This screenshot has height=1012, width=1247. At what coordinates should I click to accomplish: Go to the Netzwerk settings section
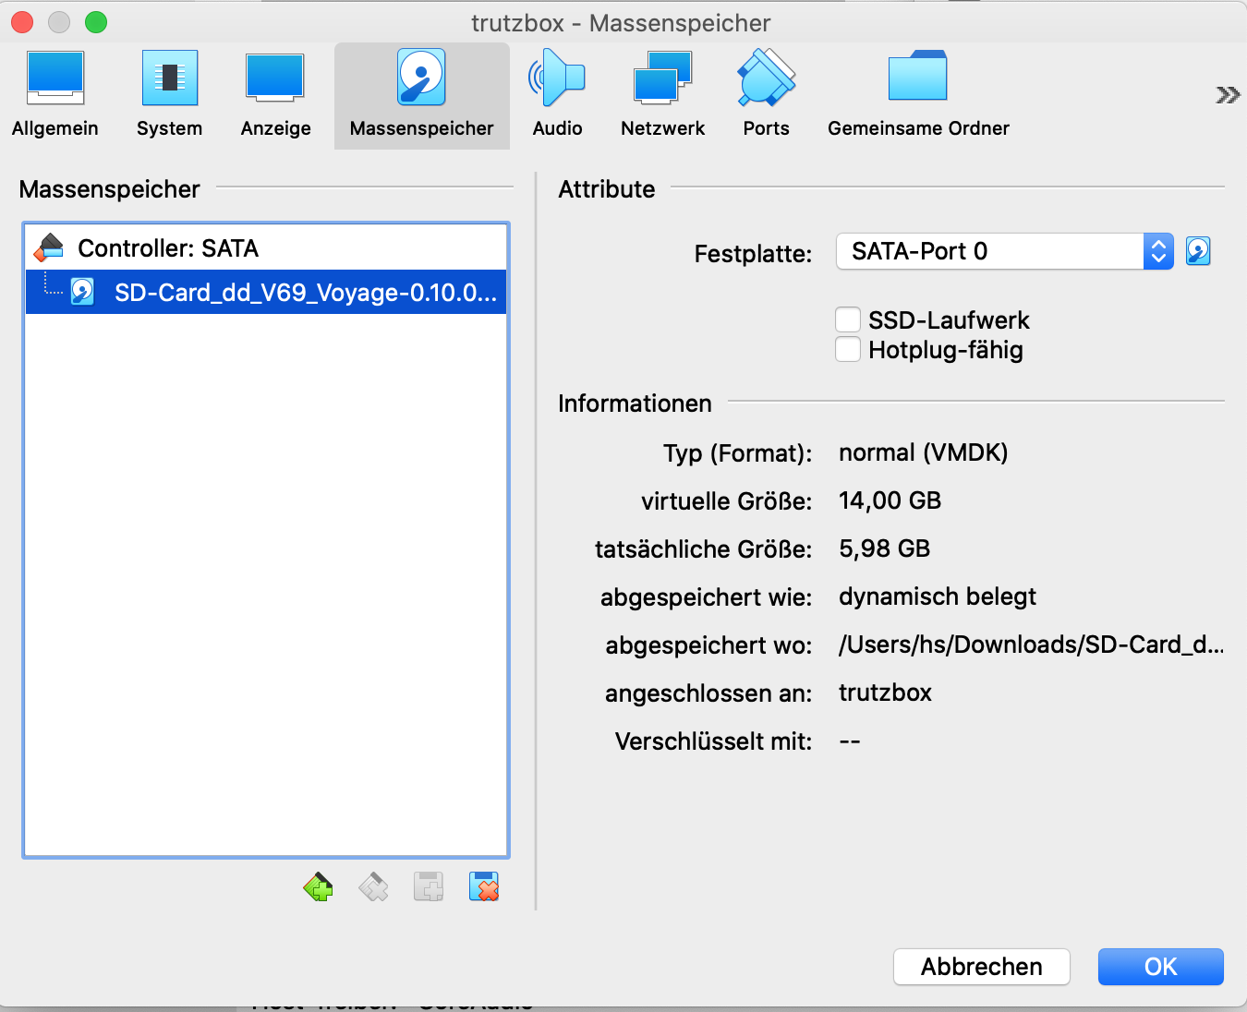pyautogui.click(x=662, y=94)
